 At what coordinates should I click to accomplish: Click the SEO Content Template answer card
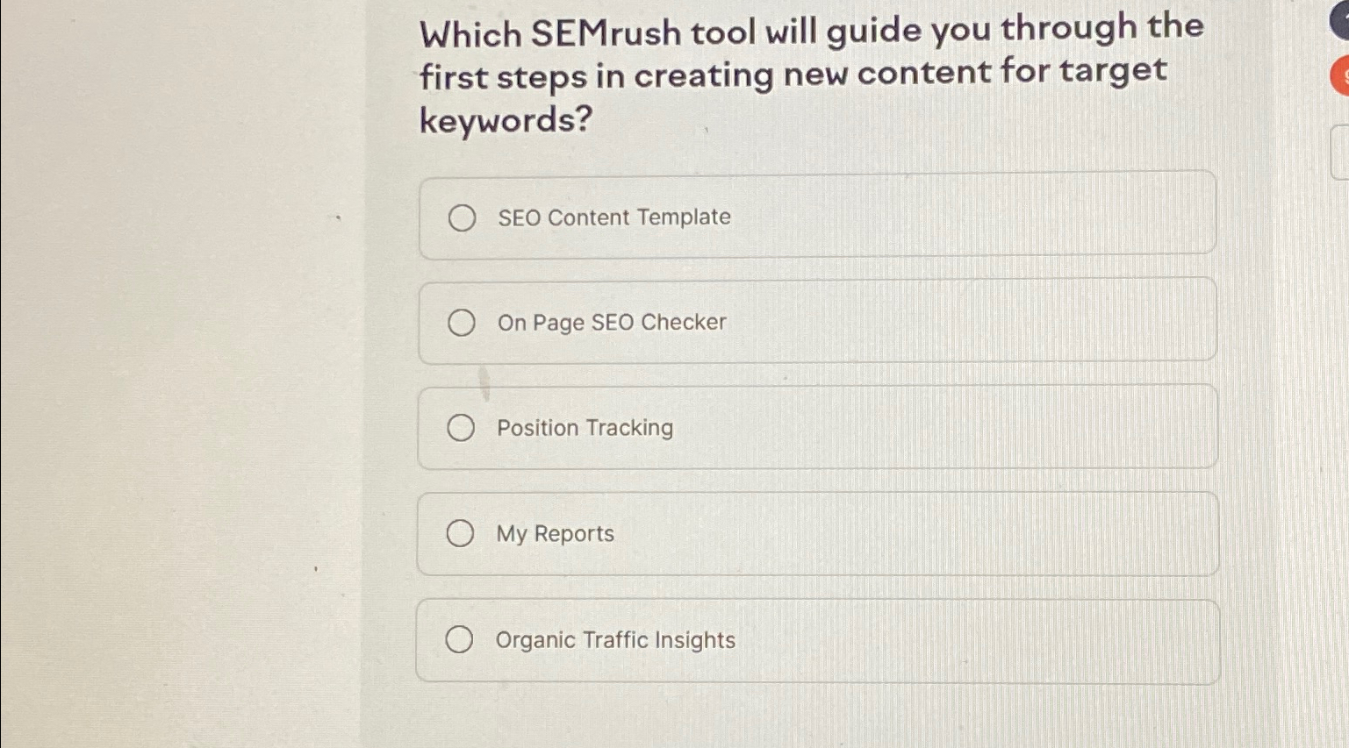coord(816,215)
